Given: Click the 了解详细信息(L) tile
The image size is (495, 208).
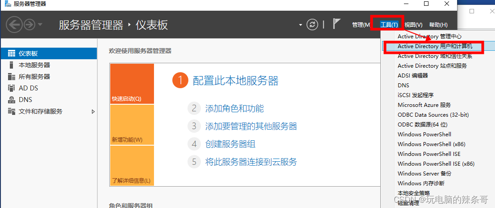Looking at the screenshot, I should click(132, 165).
